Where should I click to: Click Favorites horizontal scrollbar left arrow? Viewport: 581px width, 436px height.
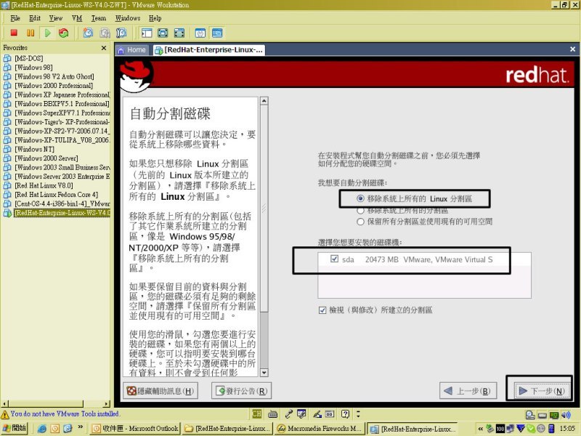(x=4, y=403)
